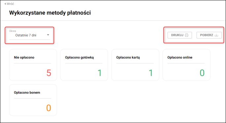Click the green 1 under Opłacono kartą

pyautogui.click(x=151, y=73)
